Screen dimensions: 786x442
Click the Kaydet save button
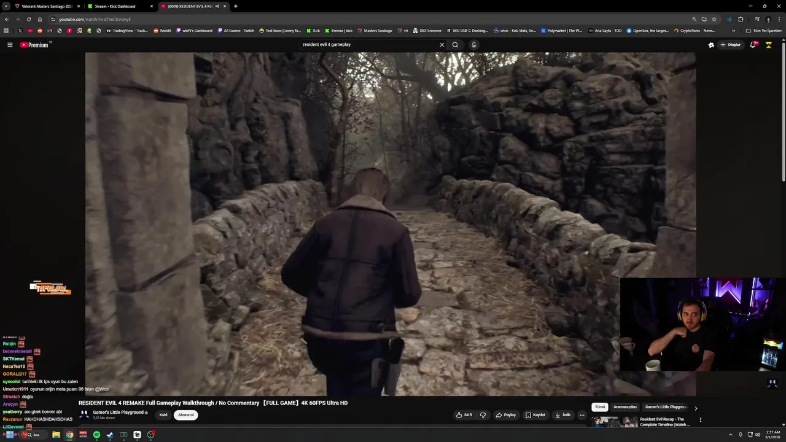(x=535, y=415)
